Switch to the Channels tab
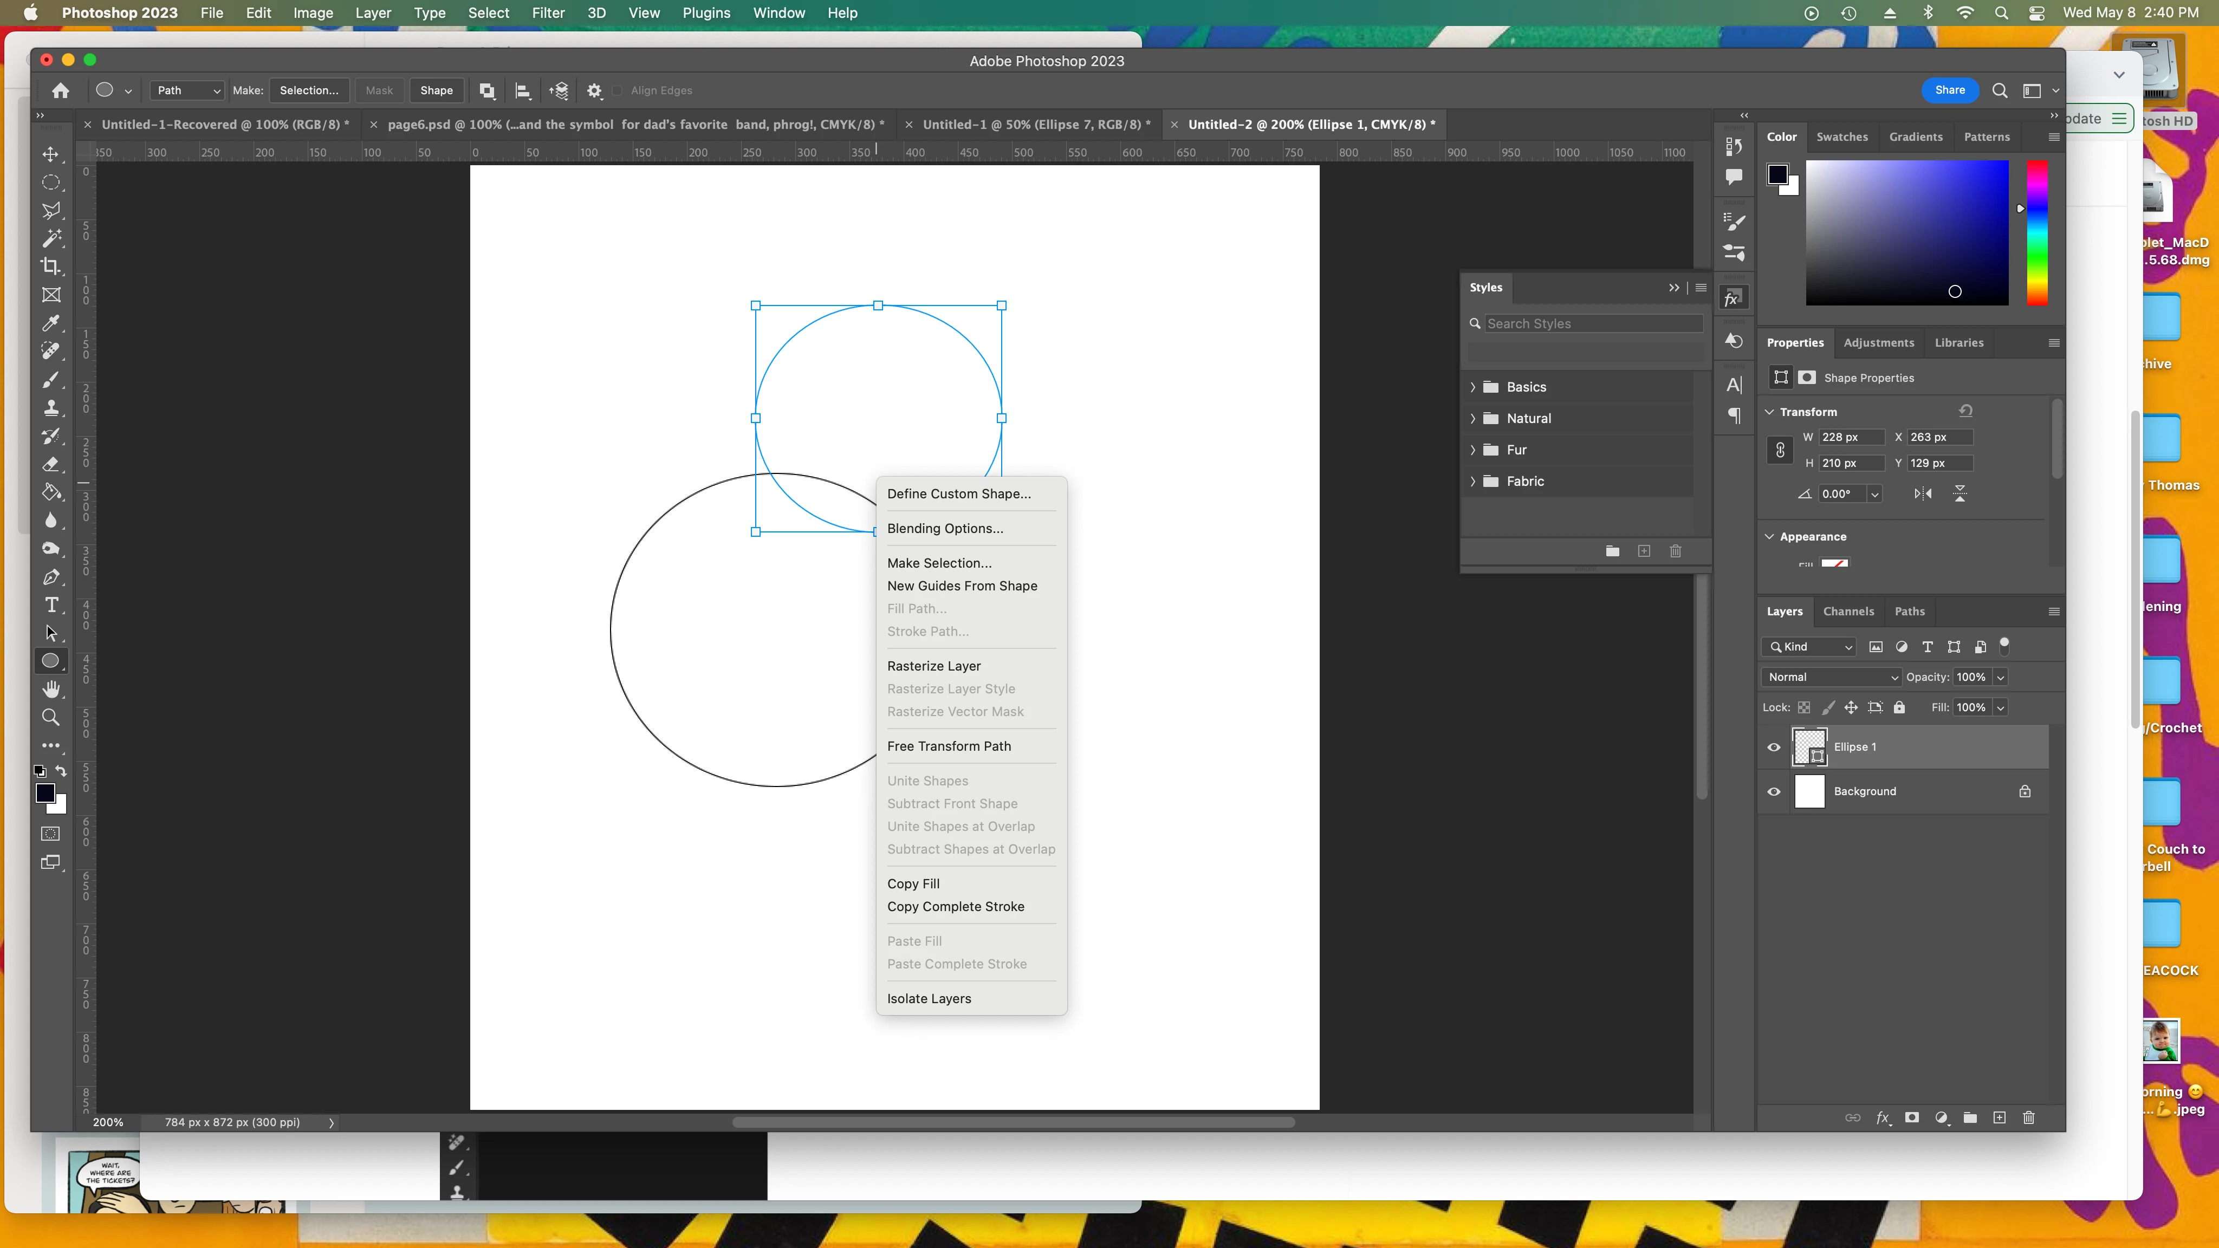Image resolution: width=2219 pixels, height=1248 pixels. point(1848,612)
